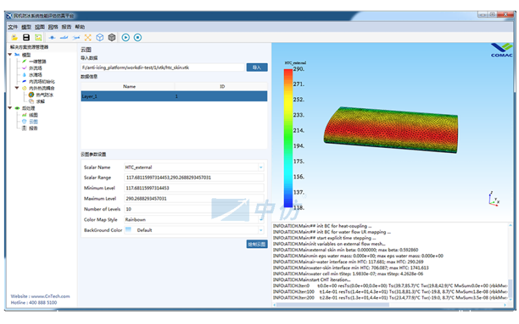The width and height of the screenshot is (519, 324).
Task: Select 水滴场 in the tree
Action: point(36,75)
